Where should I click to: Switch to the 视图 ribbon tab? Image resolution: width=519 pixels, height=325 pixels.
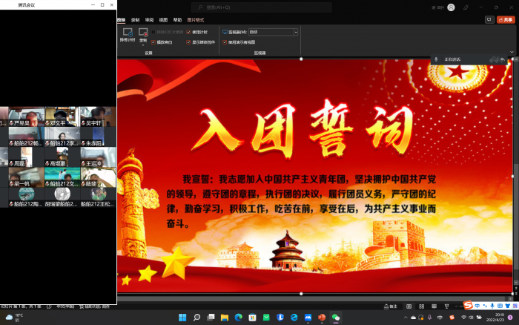click(163, 20)
